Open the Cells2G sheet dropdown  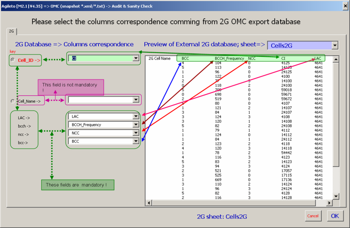335,45
